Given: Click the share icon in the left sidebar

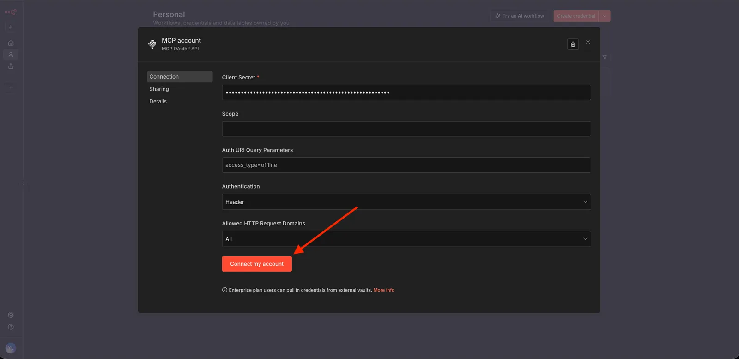Looking at the screenshot, I should (x=11, y=66).
